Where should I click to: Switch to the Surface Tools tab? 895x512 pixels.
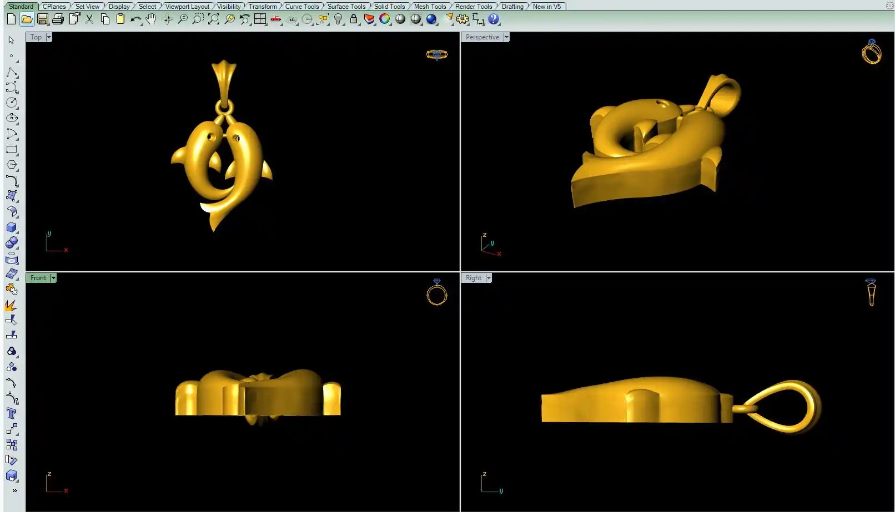[x=346, y=7]
